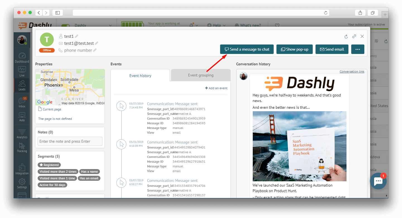Open the Analytics section in the sidebar
Image resolution: width=402 pixels, height=218 pixels.
[x=22, y=133]
